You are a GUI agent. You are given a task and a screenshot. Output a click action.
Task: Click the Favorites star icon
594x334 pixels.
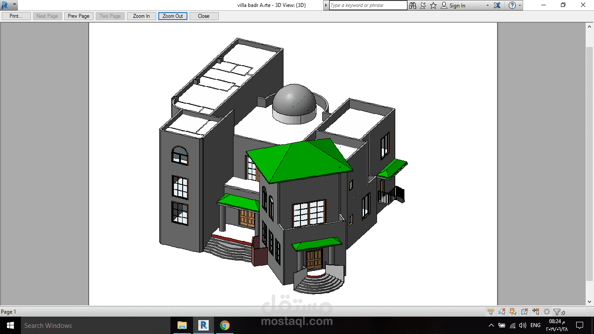433,5
